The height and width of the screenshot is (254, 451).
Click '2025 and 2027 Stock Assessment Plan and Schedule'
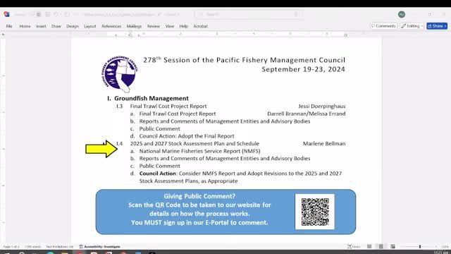tap(194, 143)
